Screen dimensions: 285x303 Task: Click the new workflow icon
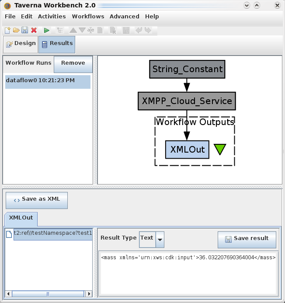coord(7,30)
